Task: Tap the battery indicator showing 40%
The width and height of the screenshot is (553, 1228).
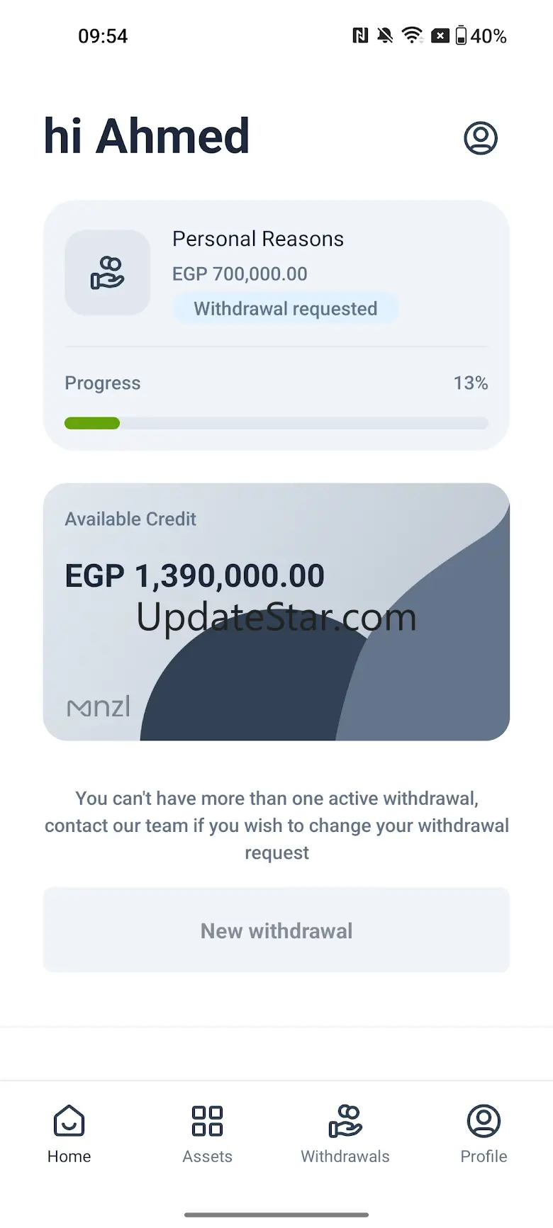Action: click(x=481, y=35)
